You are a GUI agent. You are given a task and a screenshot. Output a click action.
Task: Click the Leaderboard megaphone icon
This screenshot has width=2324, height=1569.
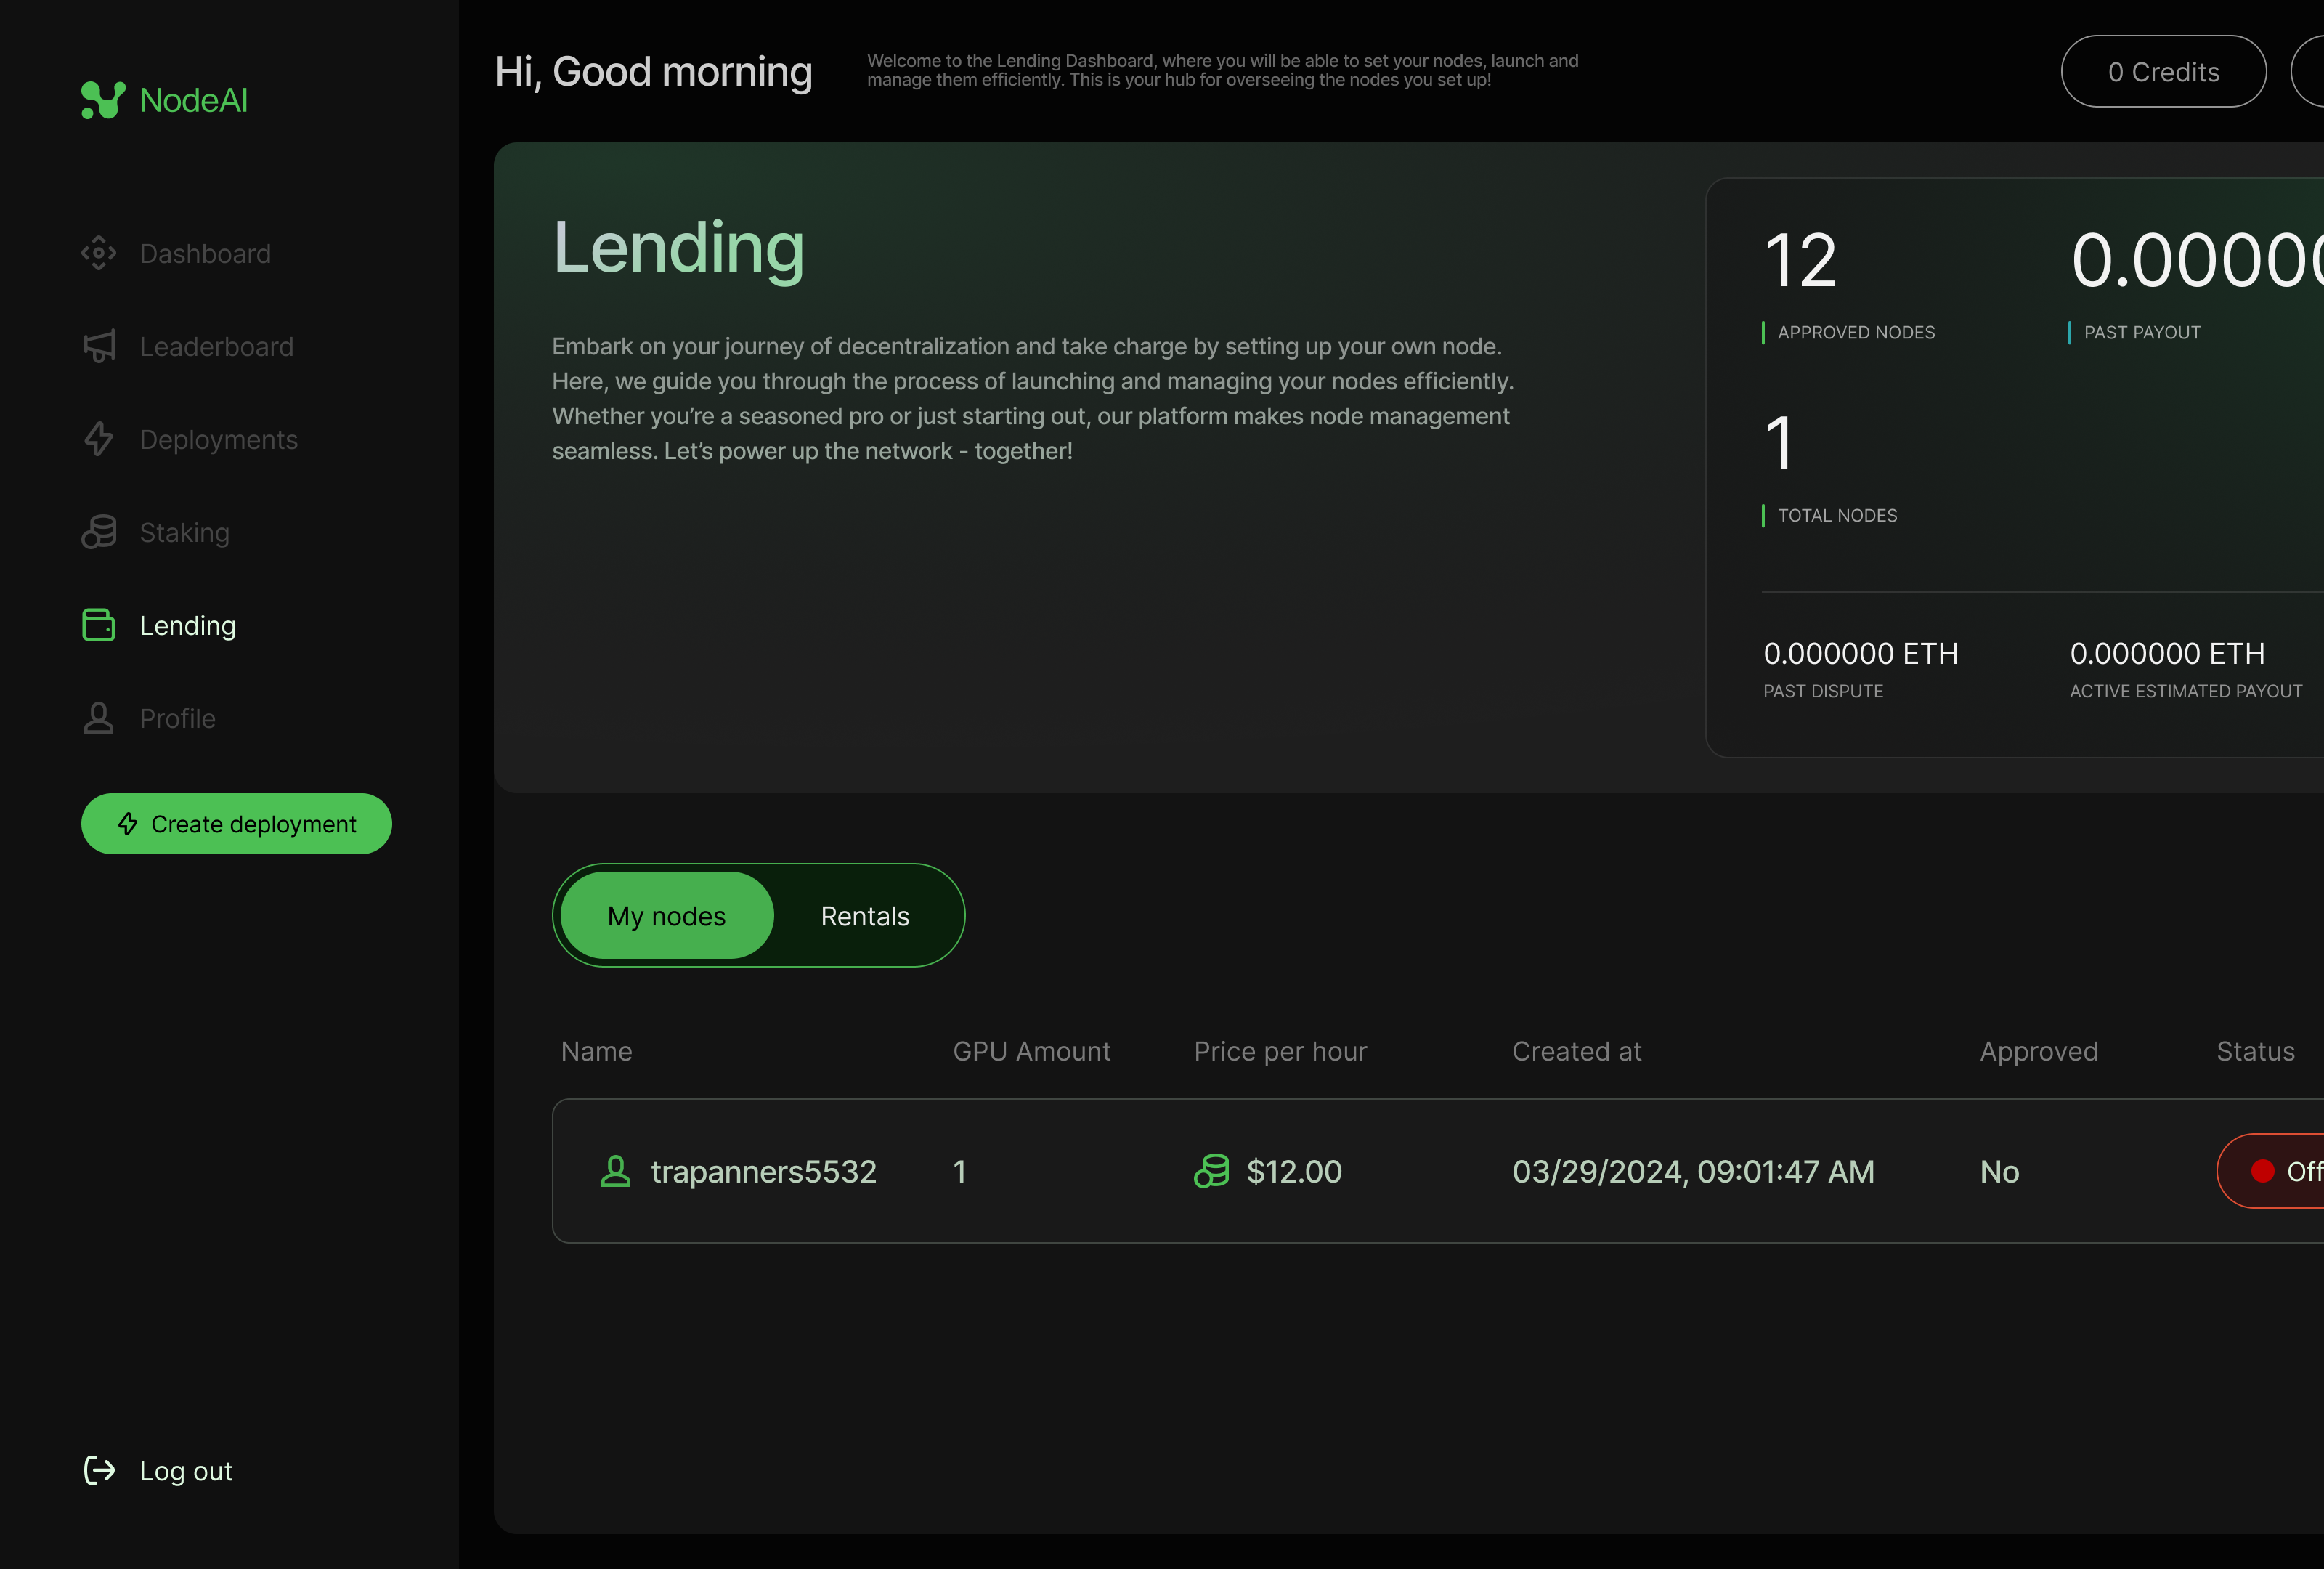99,346
